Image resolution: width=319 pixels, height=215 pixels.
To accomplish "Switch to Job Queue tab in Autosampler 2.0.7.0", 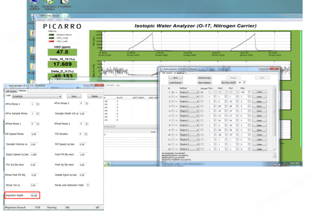I will [x=11, y=91].
